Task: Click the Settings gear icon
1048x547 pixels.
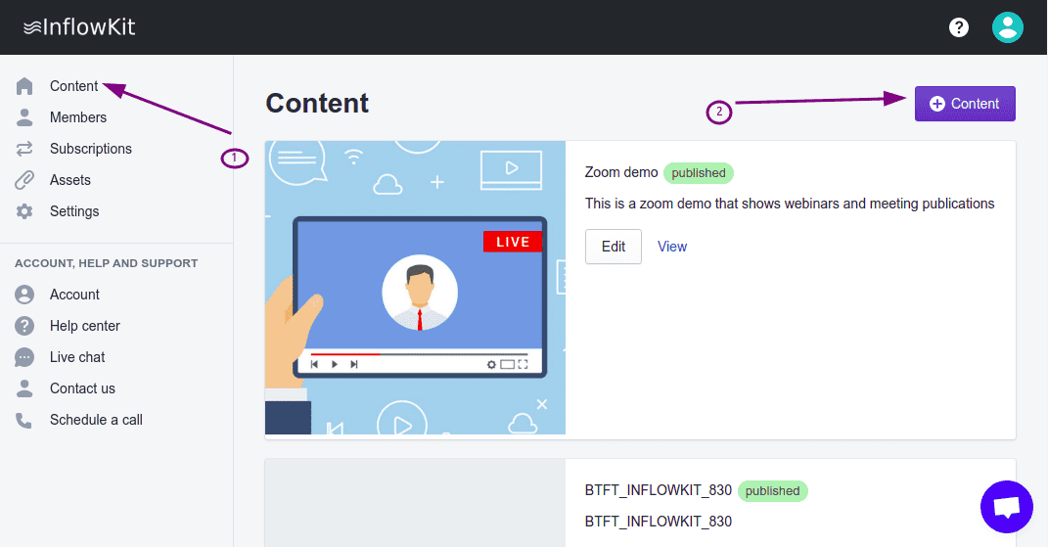Action: [24, 211]
